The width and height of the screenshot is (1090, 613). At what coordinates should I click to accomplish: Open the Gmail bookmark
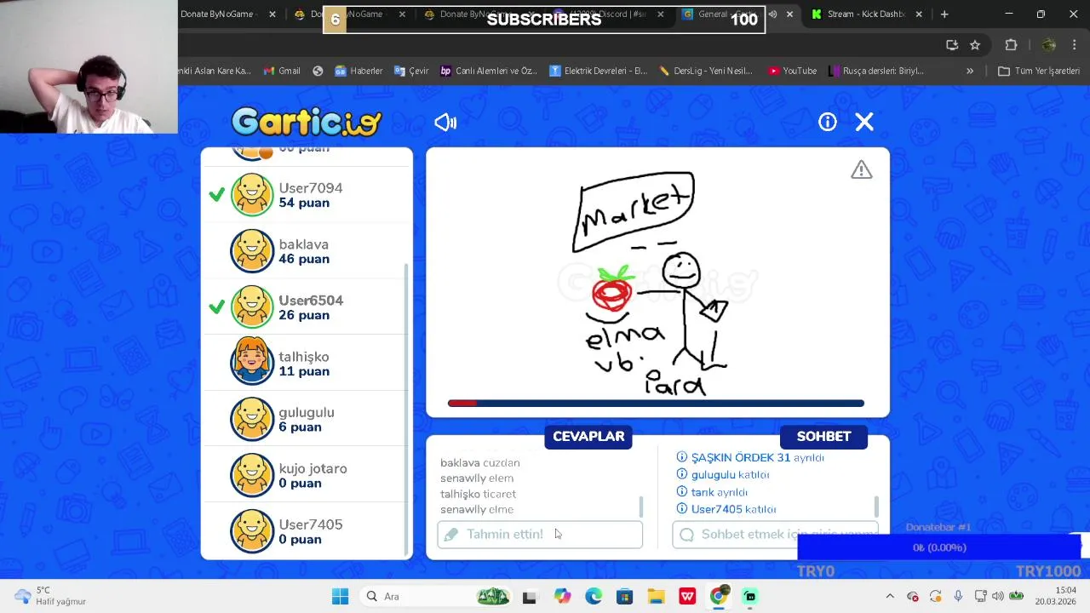282,71
